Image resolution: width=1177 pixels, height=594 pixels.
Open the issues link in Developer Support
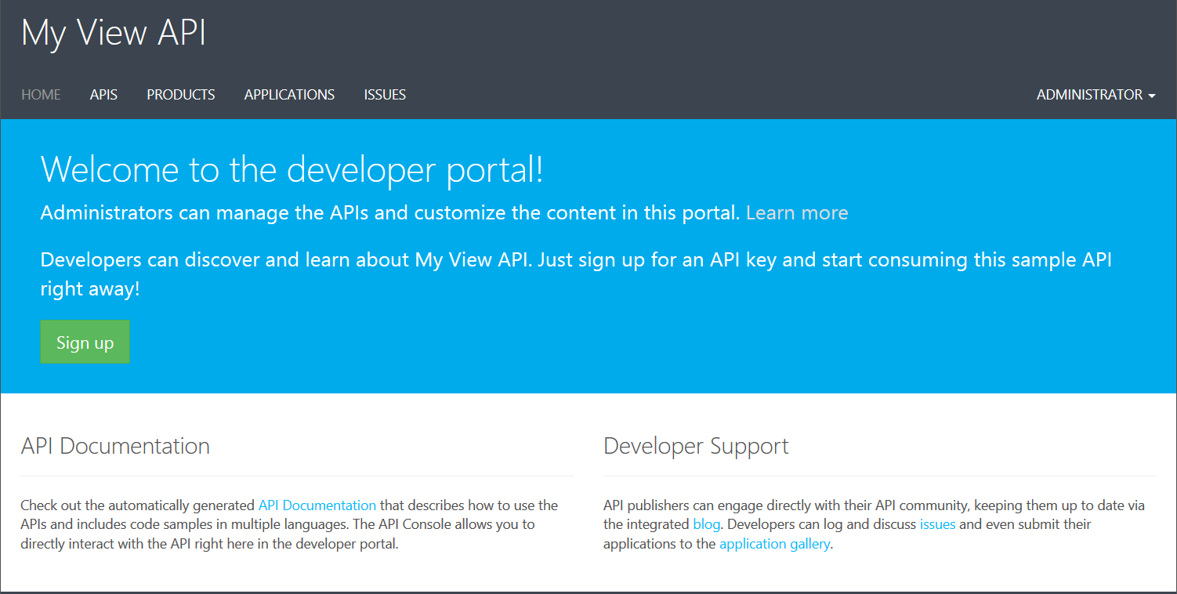point(938,524)
